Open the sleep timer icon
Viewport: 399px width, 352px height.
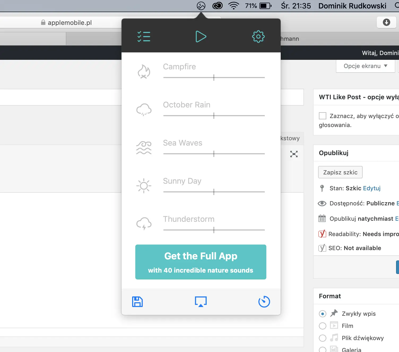(264, 302)
